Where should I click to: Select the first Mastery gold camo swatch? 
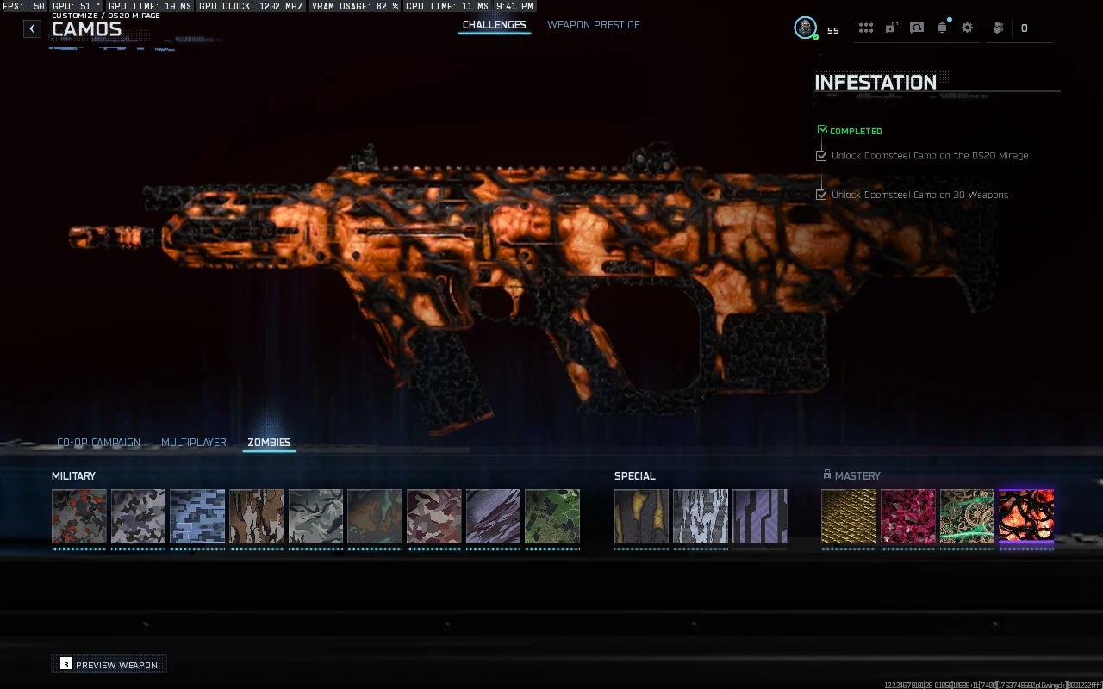848,518
